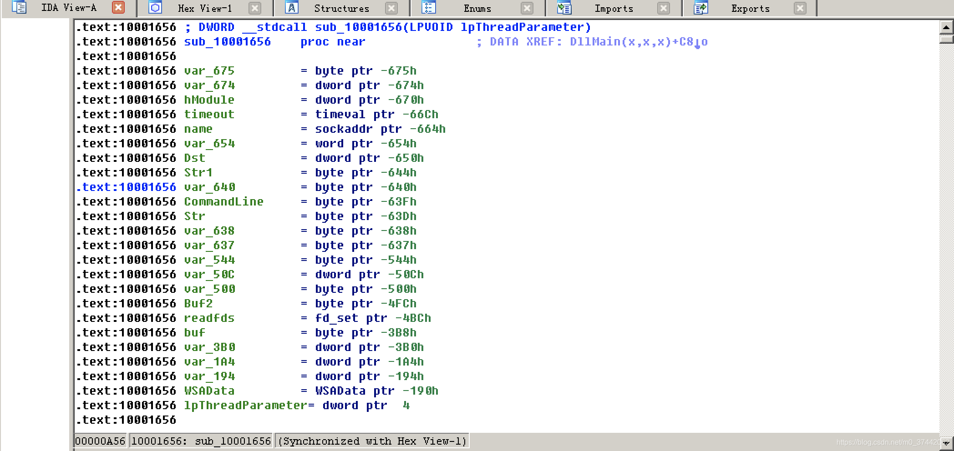Click the '10001656: sub_10001656' status bar entry
The width and height of the screenshot is (954, 451).
tap(201, 441)
